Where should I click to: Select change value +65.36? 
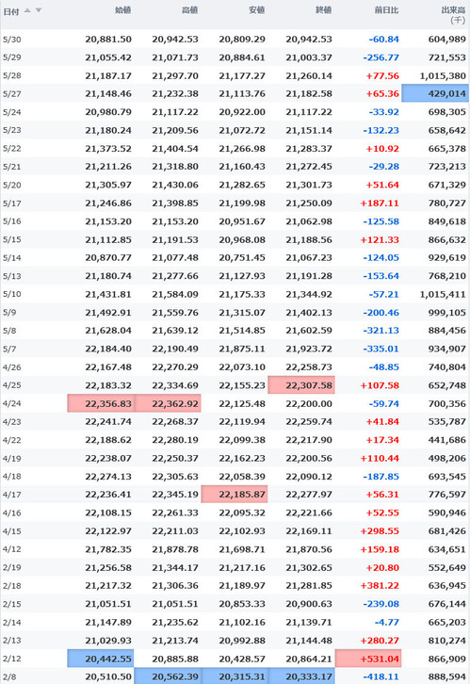point(382,94)
